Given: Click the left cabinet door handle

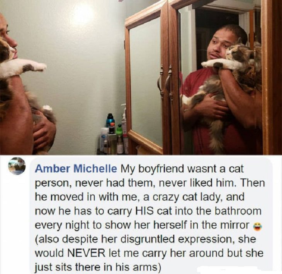Looking at the screenshot, I should [x=160, y=81].
